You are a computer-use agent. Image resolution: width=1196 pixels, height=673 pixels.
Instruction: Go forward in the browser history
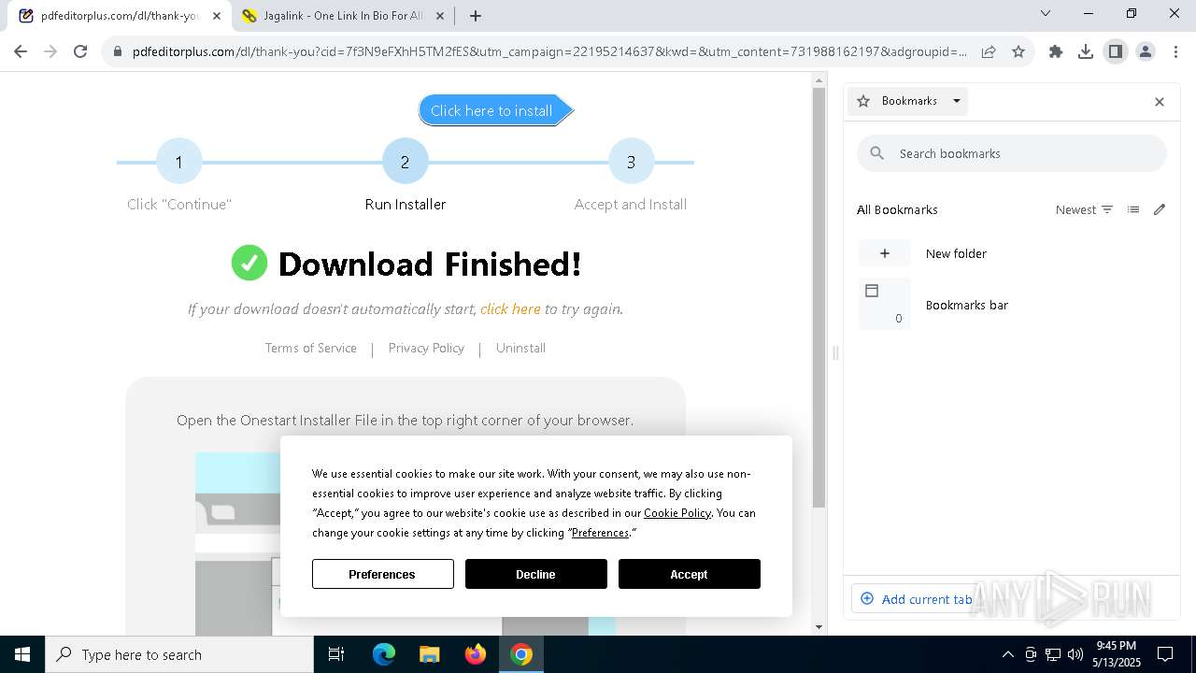click(x=50, y=51)
